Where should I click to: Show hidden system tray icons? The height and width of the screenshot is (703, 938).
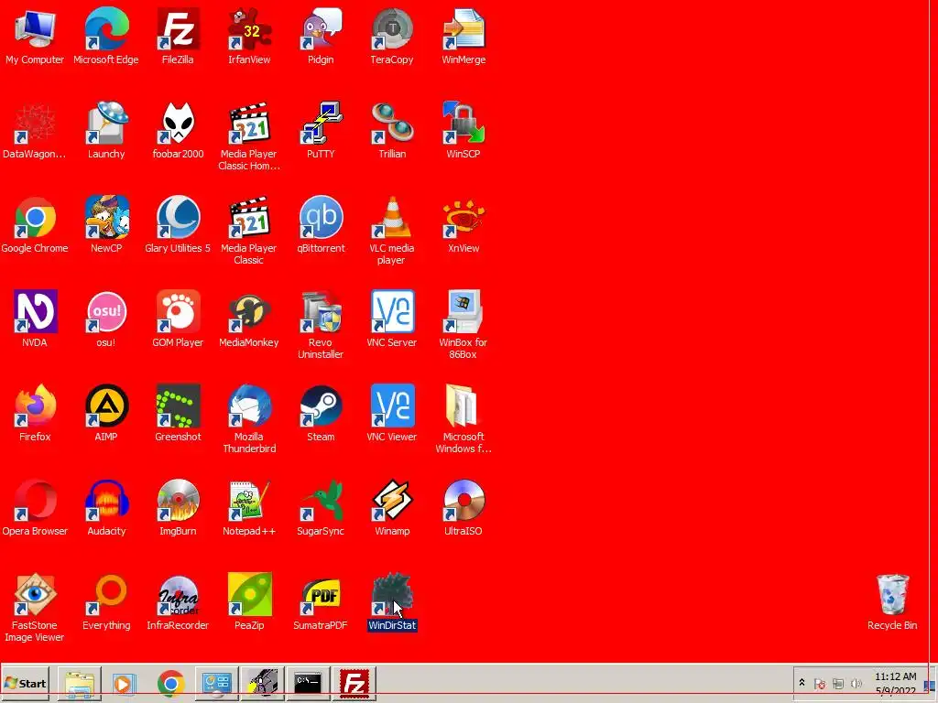(x=802, y=683)
